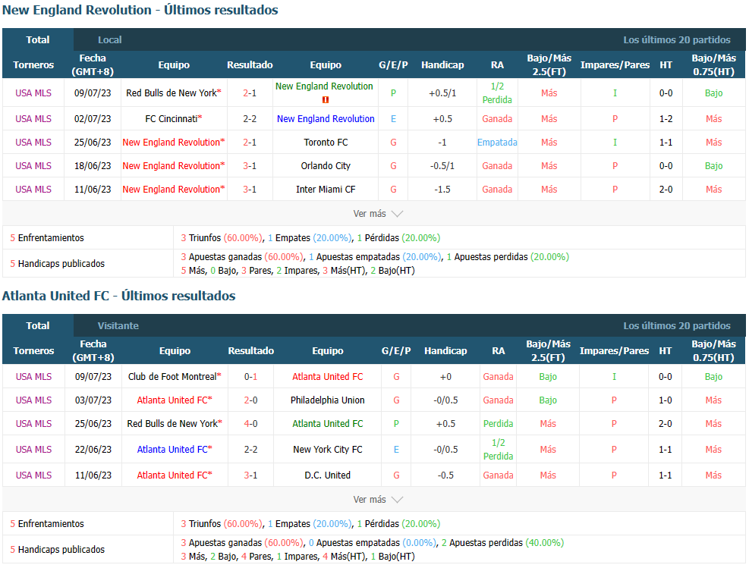Click the red card icon beside New England Revolution

(x=326, y=100)
